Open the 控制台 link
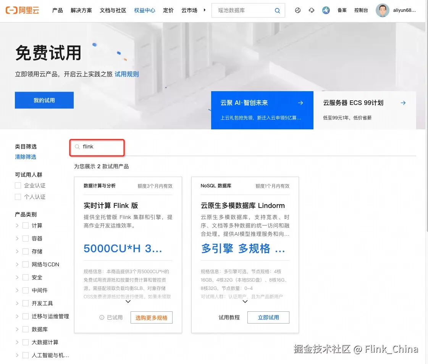Image resolution: width=428 pixels, height=364 pixels. pos(361,10)
